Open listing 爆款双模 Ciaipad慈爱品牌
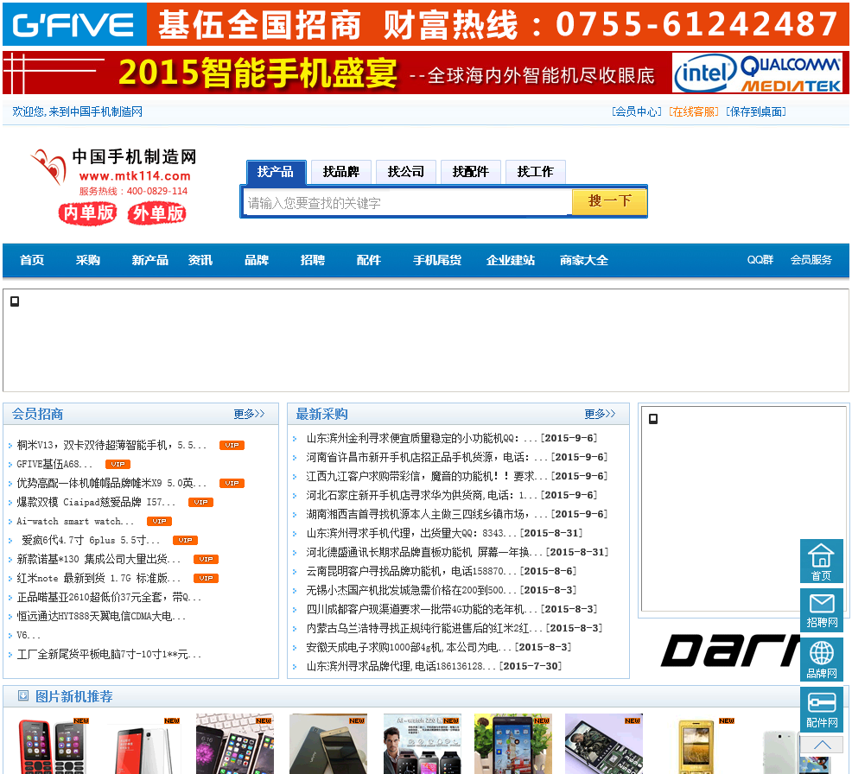Image resolution: width=852 pixels, height=774 pixels. pyautogui.click(x=96, y=503)
